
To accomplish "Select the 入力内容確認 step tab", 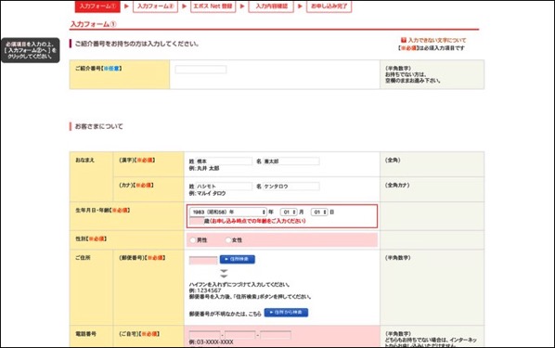I will [271, 6].
